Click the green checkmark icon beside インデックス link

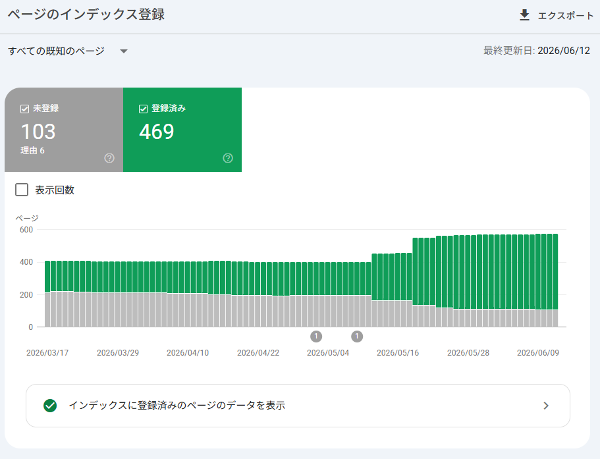50,406
